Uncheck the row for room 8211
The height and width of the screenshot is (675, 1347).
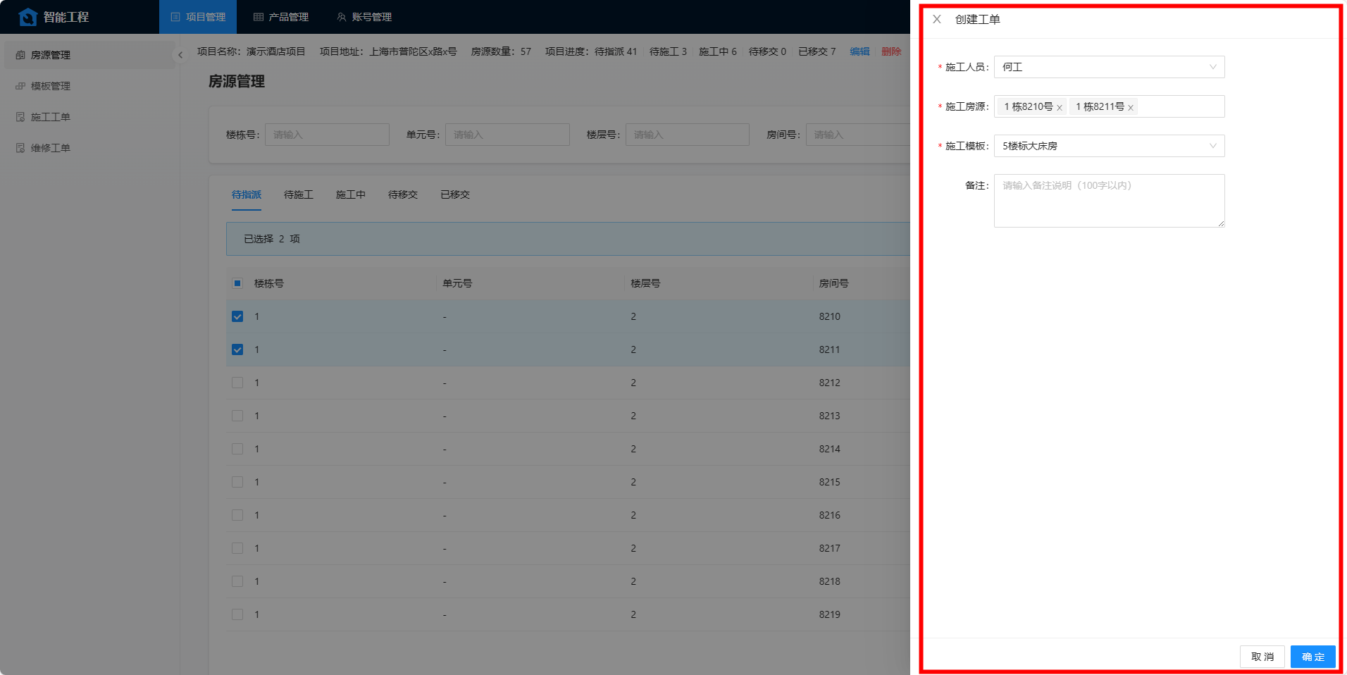pyautogui.click(x=237, y=349)
